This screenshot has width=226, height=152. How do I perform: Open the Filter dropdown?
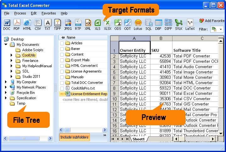[221, 29]
